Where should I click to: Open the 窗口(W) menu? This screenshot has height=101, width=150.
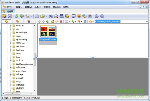[x=57, y=7]
